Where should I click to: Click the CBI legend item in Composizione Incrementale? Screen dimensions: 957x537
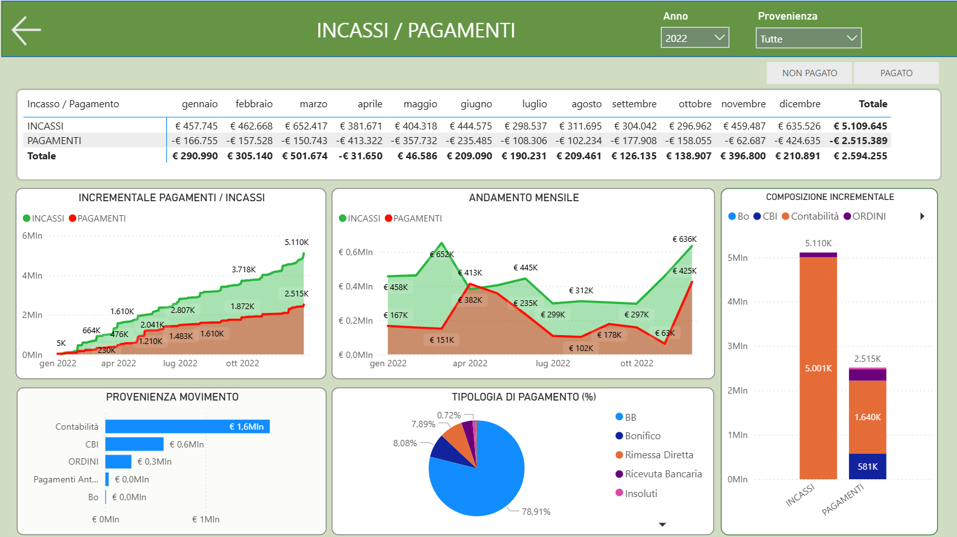coord(765,216)
